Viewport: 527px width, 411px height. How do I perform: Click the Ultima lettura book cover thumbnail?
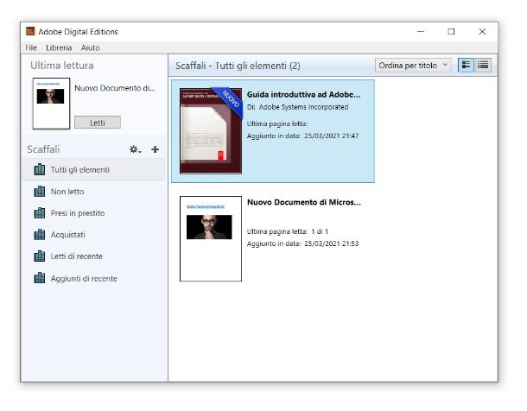coord(51,104)
